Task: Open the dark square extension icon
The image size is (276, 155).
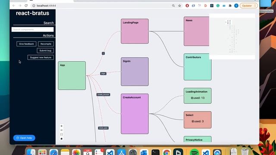Action: (x=212, y=6)
